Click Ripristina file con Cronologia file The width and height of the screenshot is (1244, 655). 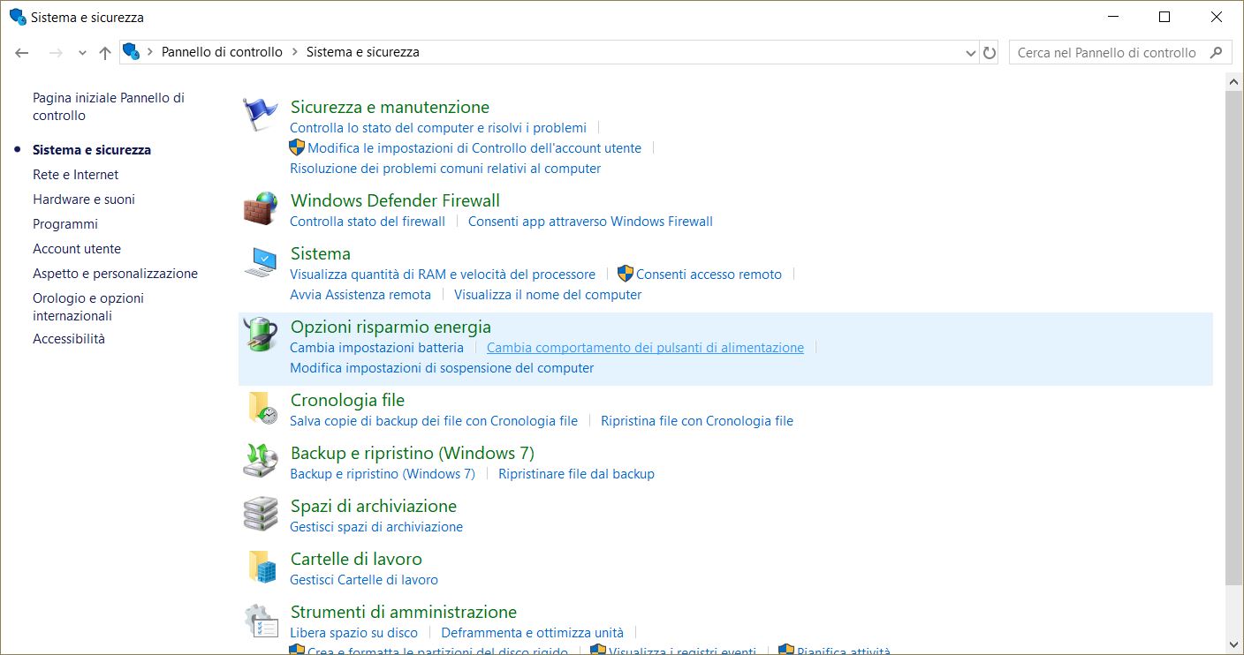(697, 421)
